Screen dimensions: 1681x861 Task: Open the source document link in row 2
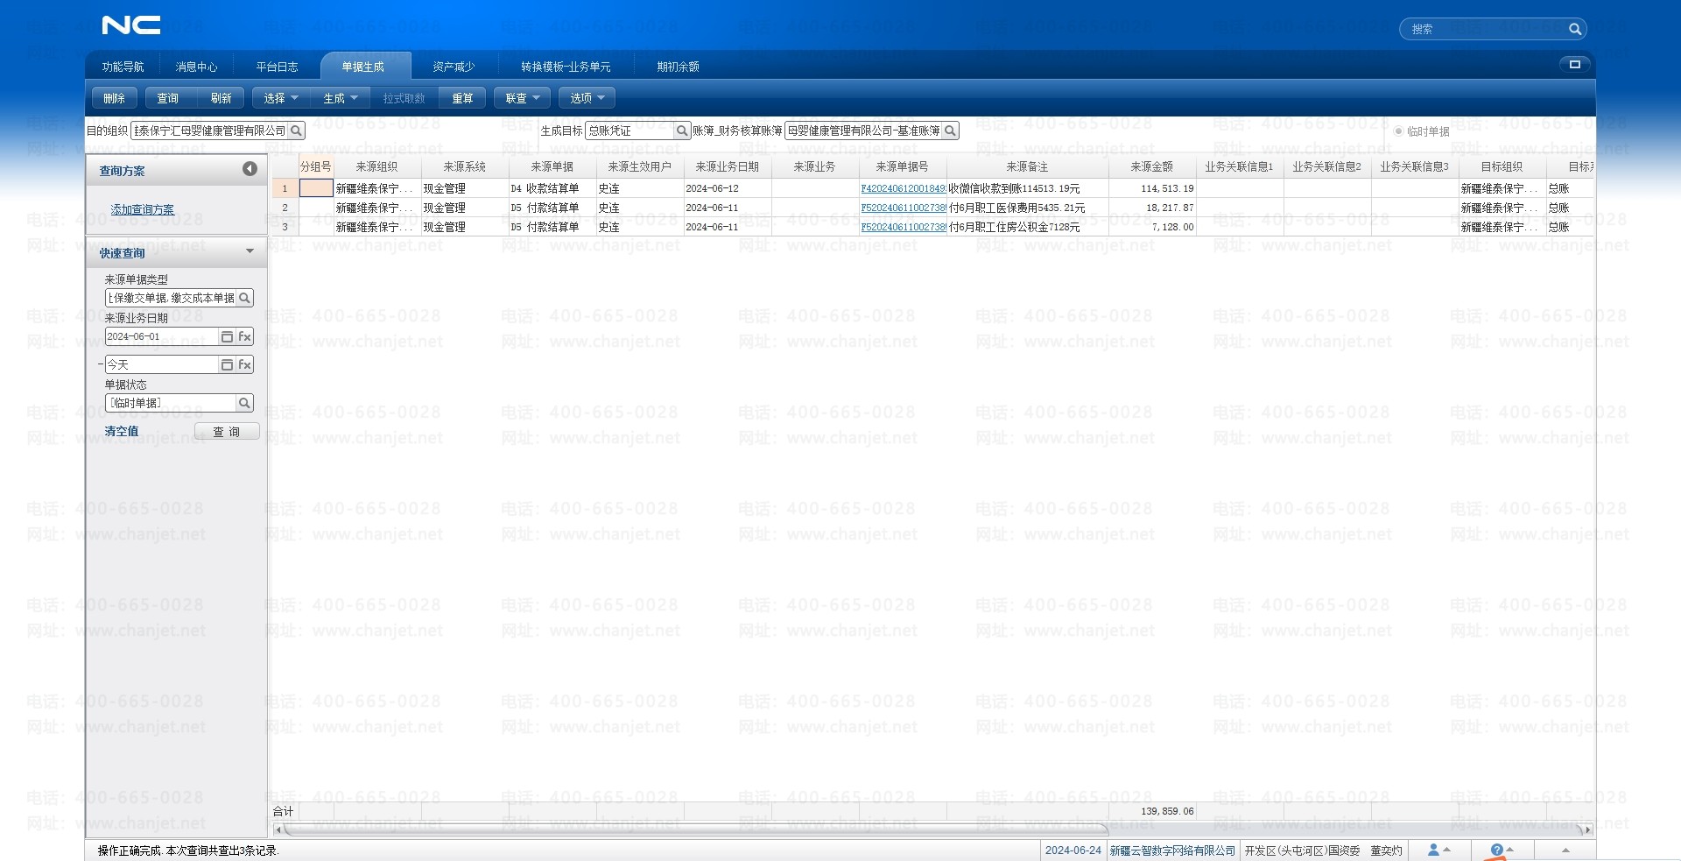[x=904, y=208]
